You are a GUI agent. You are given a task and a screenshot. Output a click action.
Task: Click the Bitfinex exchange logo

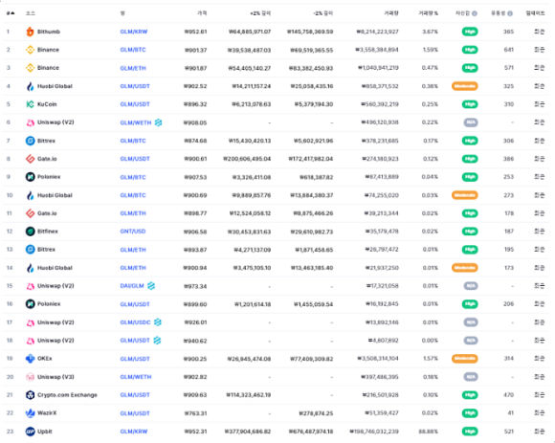[x=30, y=231]
